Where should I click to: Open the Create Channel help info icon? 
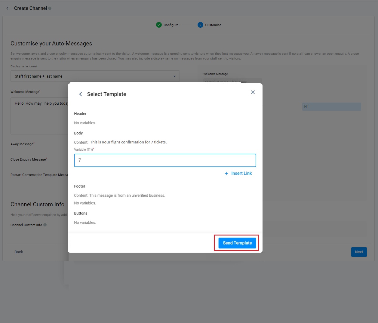pos(50,8)
